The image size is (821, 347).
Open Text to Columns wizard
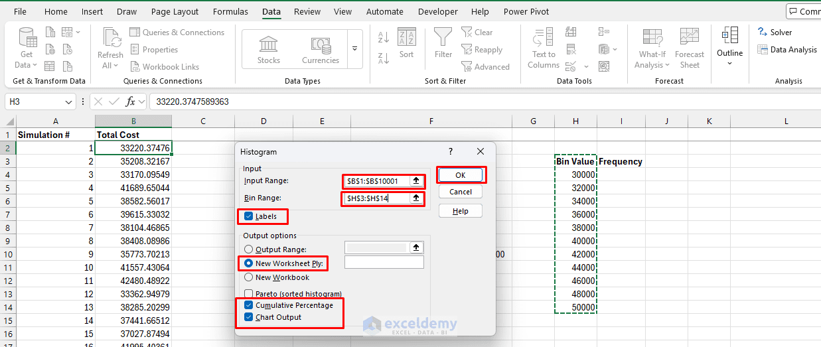click(x=544, y=48)
